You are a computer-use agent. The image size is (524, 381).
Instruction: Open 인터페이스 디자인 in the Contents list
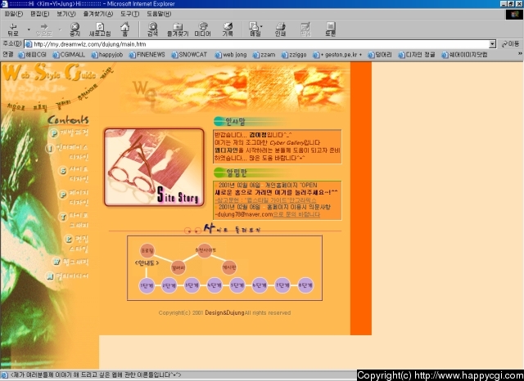click(67, 152)
